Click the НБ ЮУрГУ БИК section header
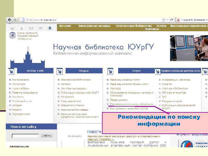 35,71
